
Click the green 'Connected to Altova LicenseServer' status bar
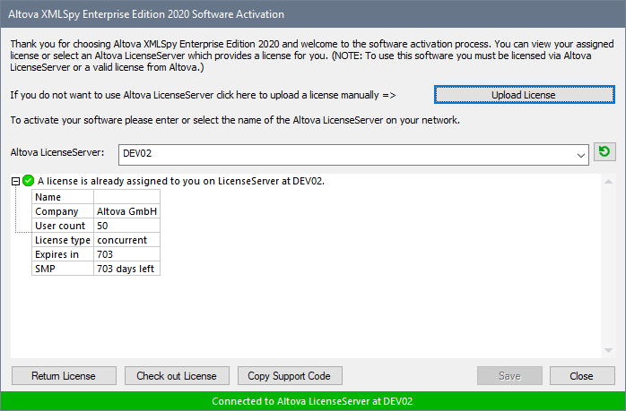pyautogui.click(x=313, y=401)
